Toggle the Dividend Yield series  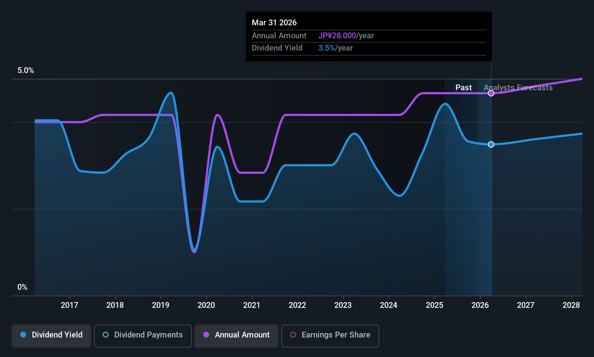[x=51, y=336]
